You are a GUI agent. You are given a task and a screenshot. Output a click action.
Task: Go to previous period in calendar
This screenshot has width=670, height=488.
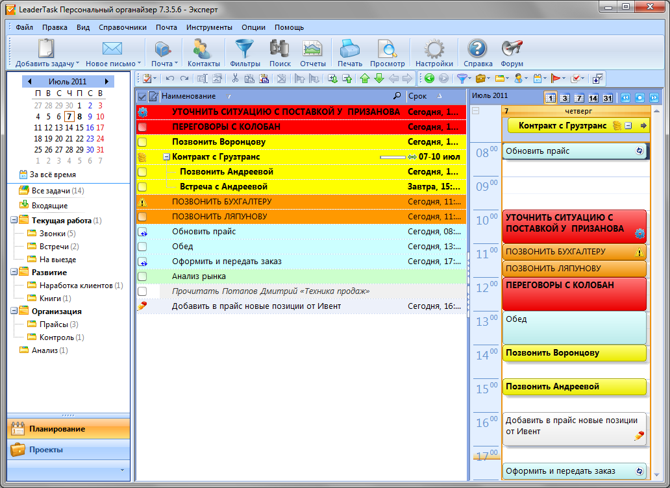point(625,98)
